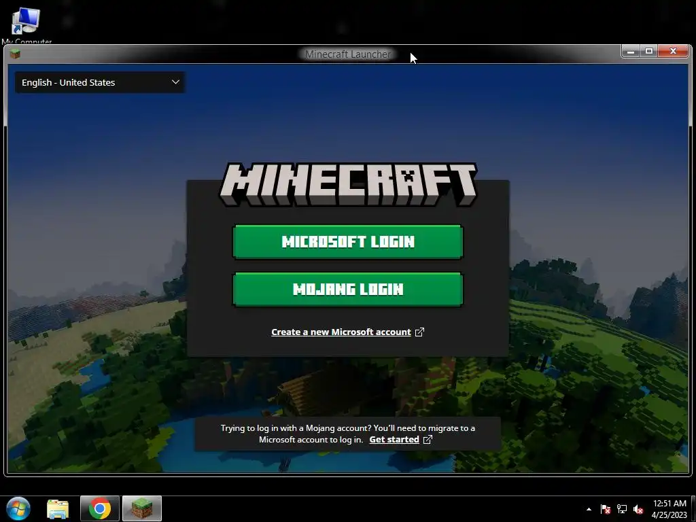Close the Minecraft Launcher window

674,52
